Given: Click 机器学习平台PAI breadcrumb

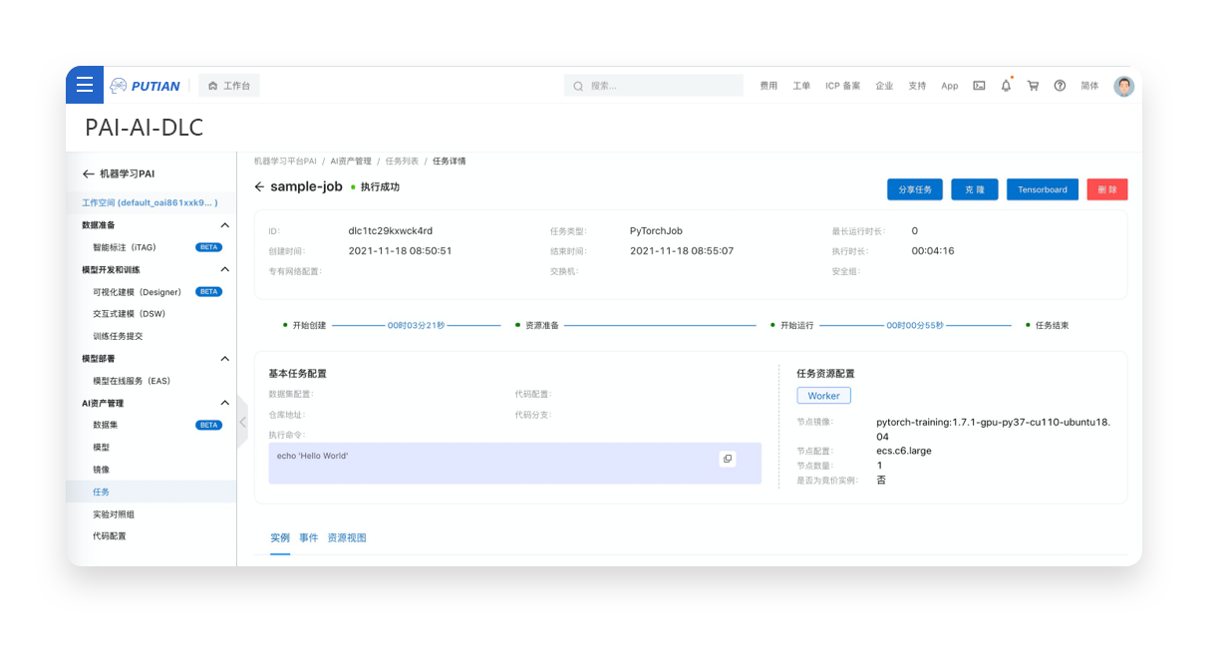Looking at the screenshot, I should (x=285, y=161).
